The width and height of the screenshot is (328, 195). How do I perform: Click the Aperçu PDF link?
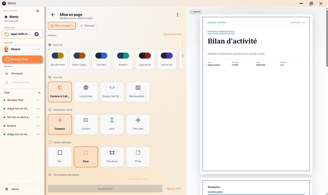(174, 189)
